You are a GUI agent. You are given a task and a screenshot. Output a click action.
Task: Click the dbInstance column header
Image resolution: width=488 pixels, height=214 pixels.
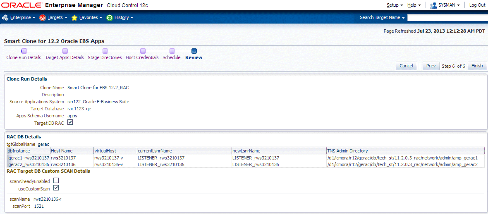(x=28, y=150)
